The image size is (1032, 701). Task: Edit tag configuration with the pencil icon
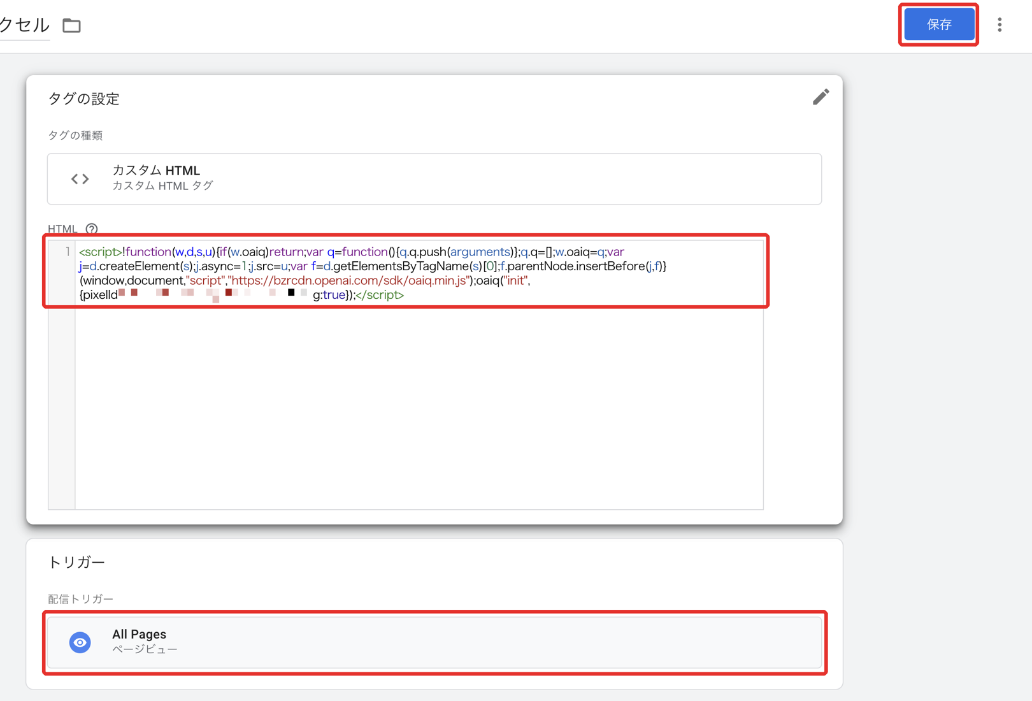click(x=821, y=97)
